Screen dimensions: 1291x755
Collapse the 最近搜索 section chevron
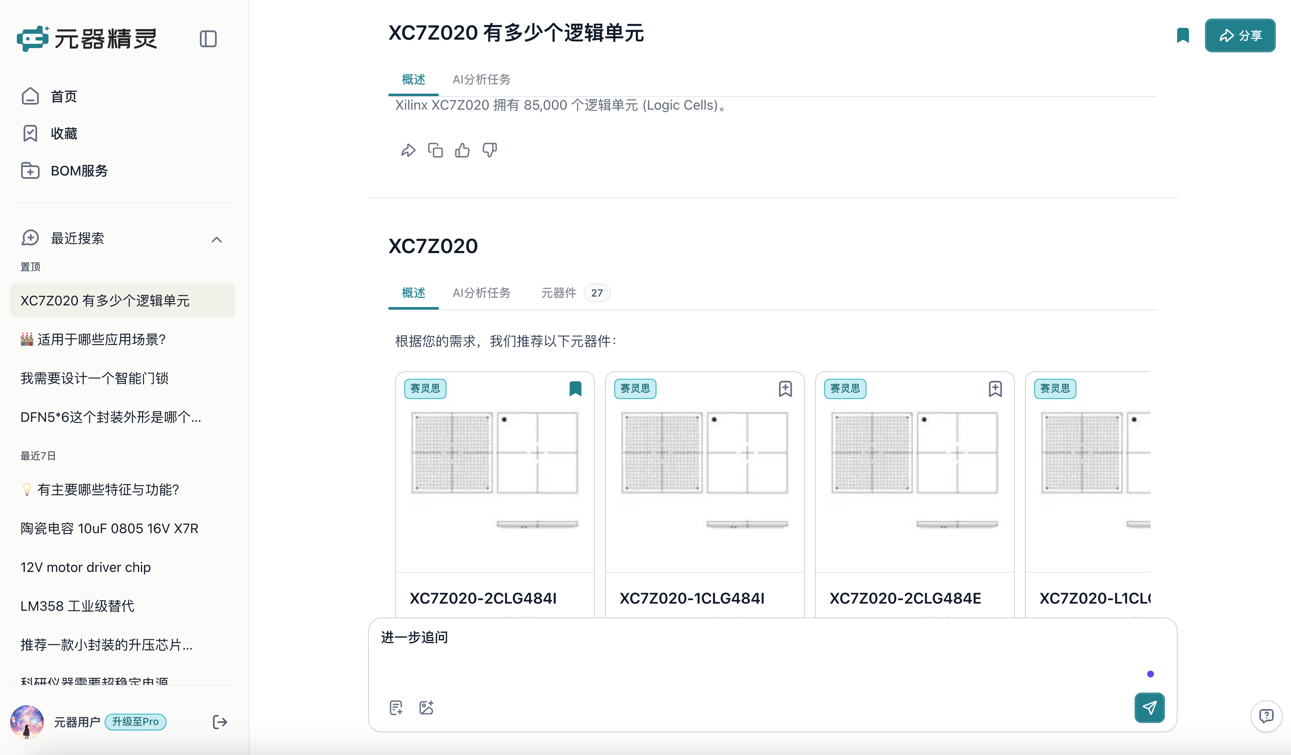pos(217,240)
